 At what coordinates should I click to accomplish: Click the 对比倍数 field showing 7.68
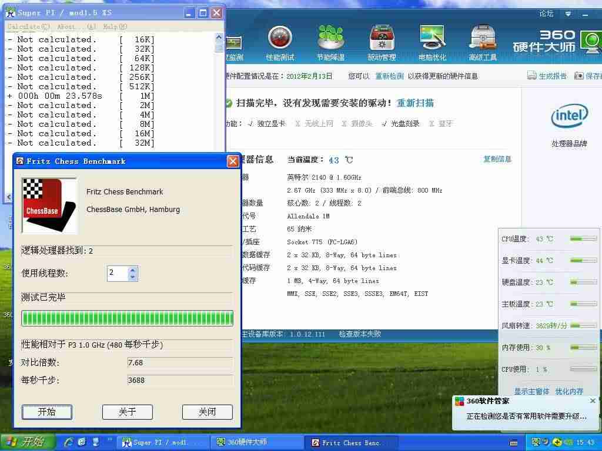point(180,362)
